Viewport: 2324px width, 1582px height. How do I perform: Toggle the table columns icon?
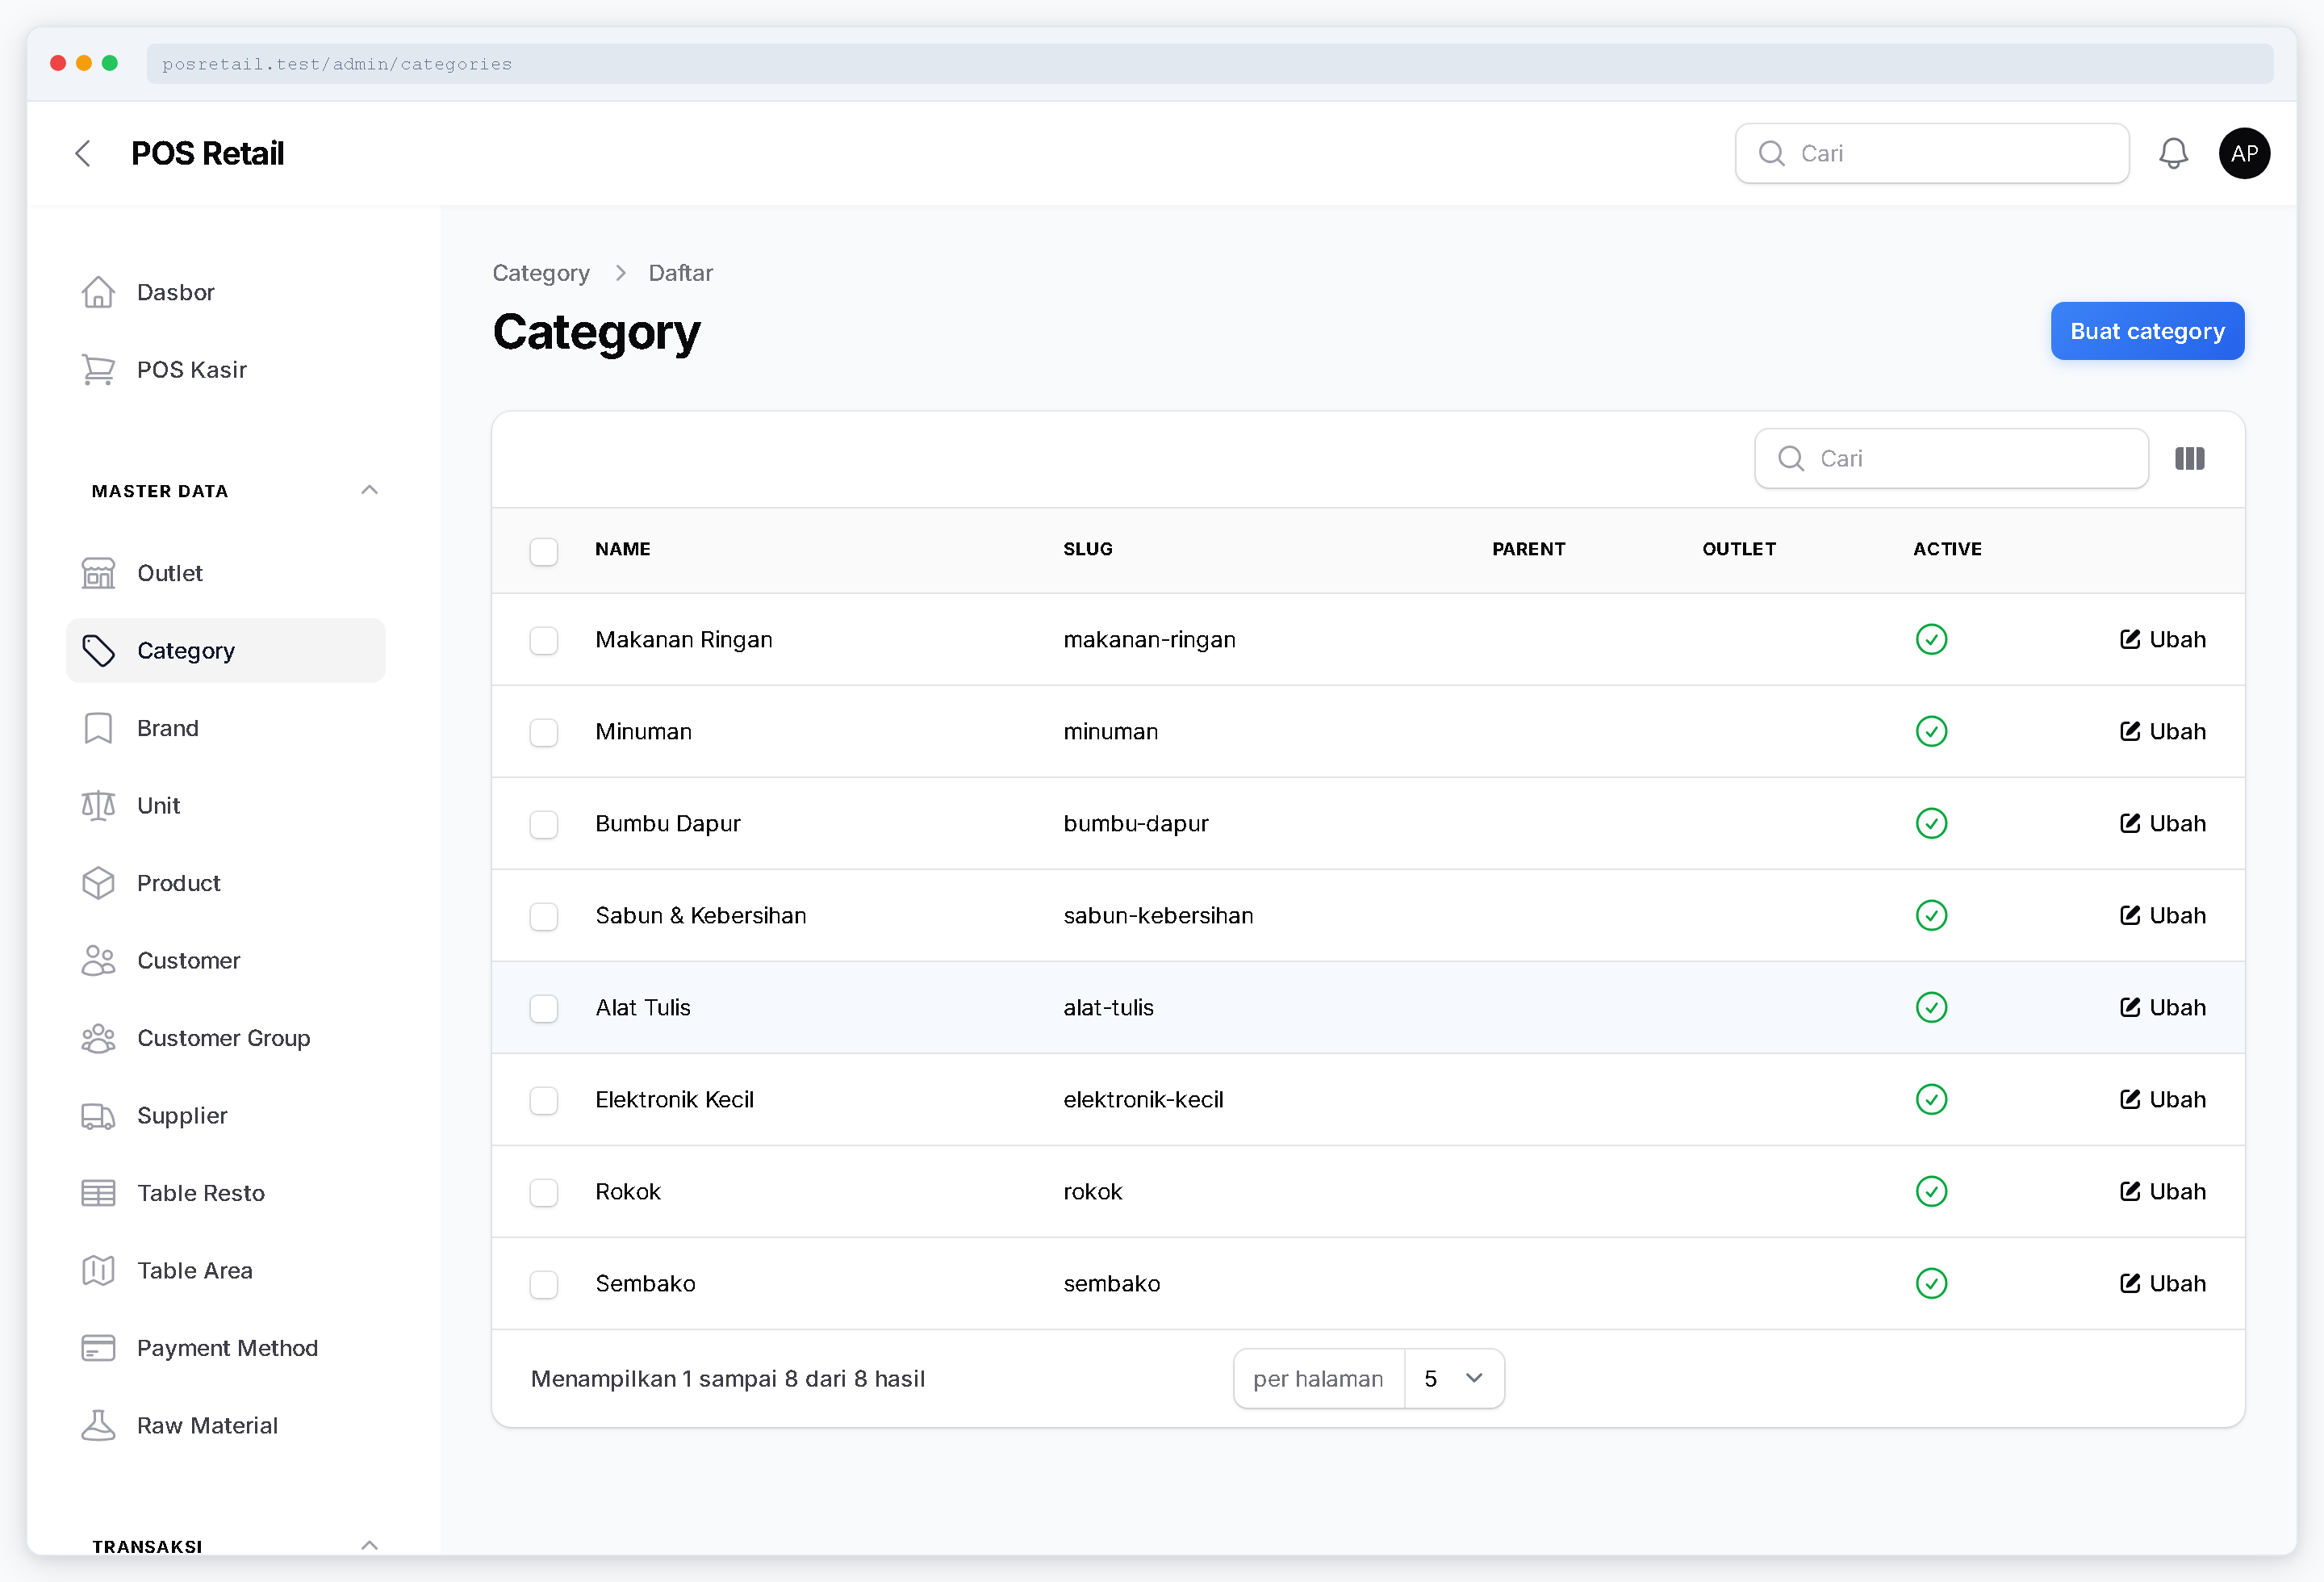(2190, 459)
